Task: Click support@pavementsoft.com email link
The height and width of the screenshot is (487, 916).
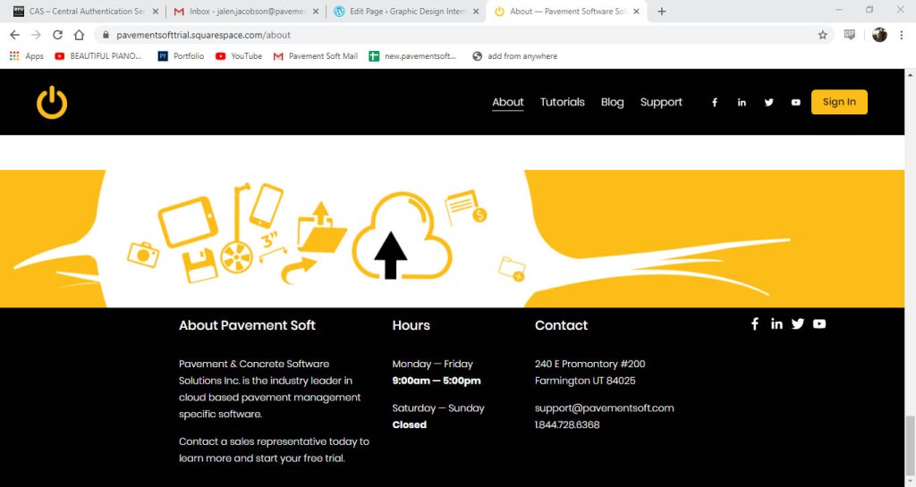Action: point(604,408)
